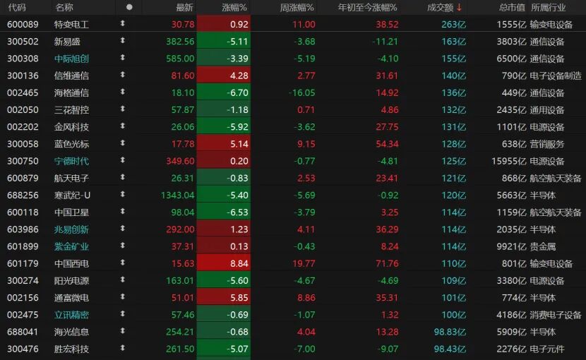This screenshot has height=360, width=586.
Task: Sort by 最新 column header
Action: (x=184, y=7)
